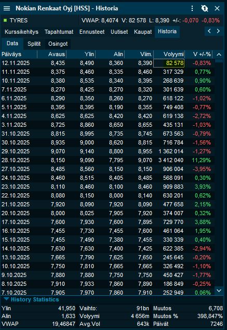Click the 11,29% change cell
The height and width of the screenshot is (330, 227).
coord(201,161)
